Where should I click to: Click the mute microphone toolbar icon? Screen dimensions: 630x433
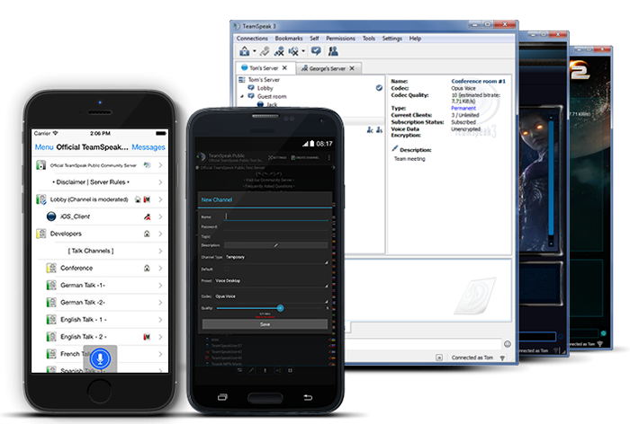tap(279, 51)
